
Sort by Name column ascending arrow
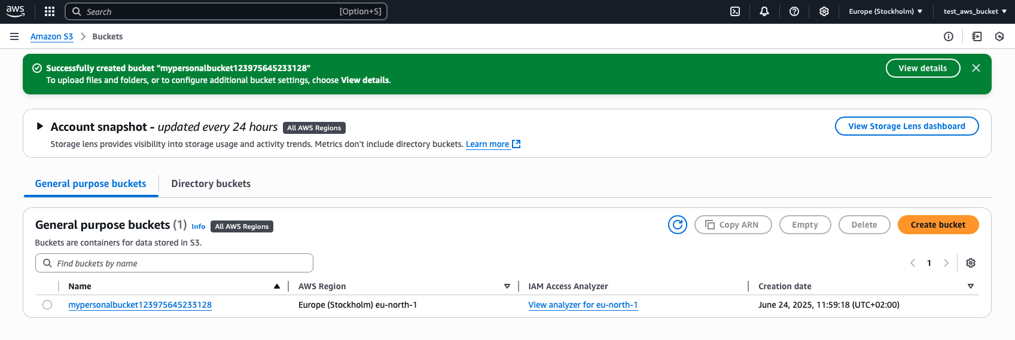[x=277, y=286]
